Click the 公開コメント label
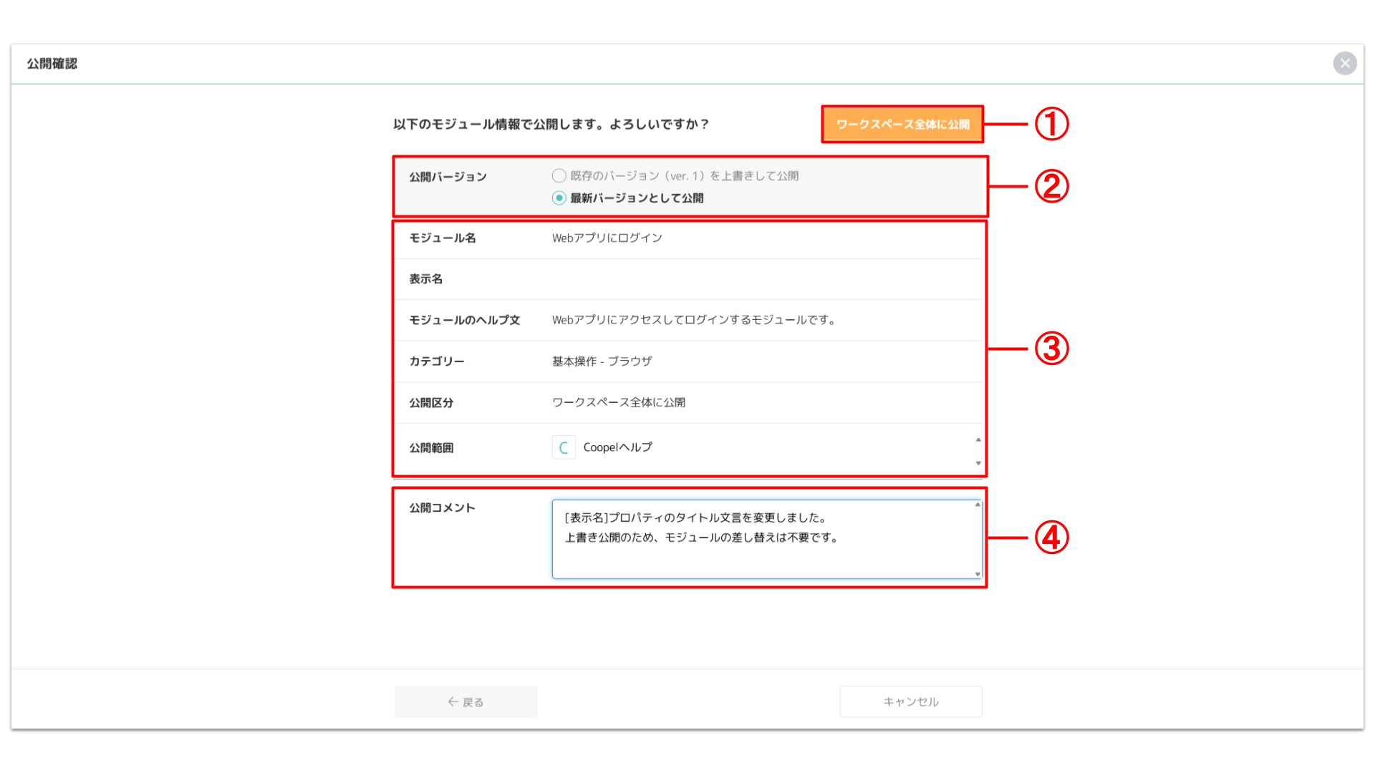 coord(442,507)
